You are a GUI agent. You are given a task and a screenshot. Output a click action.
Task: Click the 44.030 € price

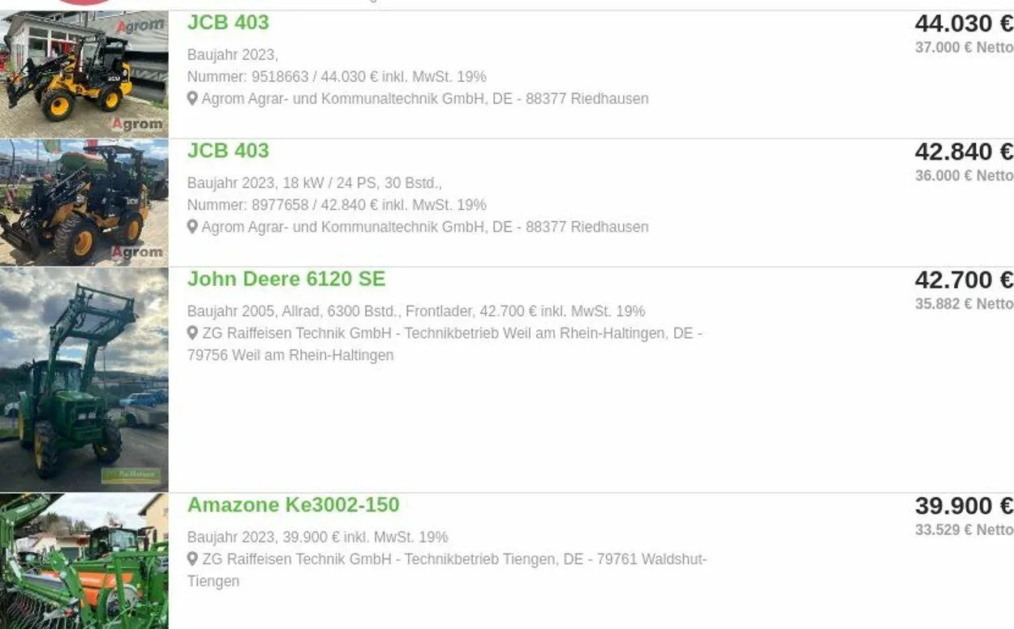pos(963,24)
